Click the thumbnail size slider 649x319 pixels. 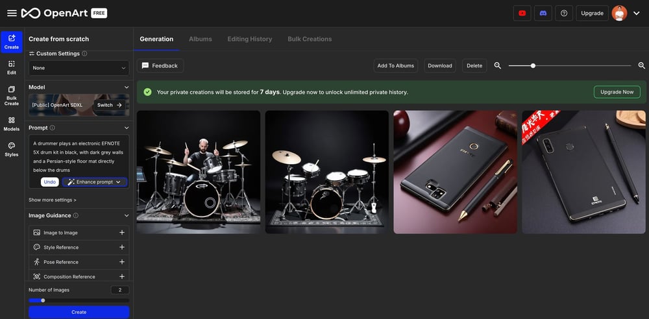point(569,65)
